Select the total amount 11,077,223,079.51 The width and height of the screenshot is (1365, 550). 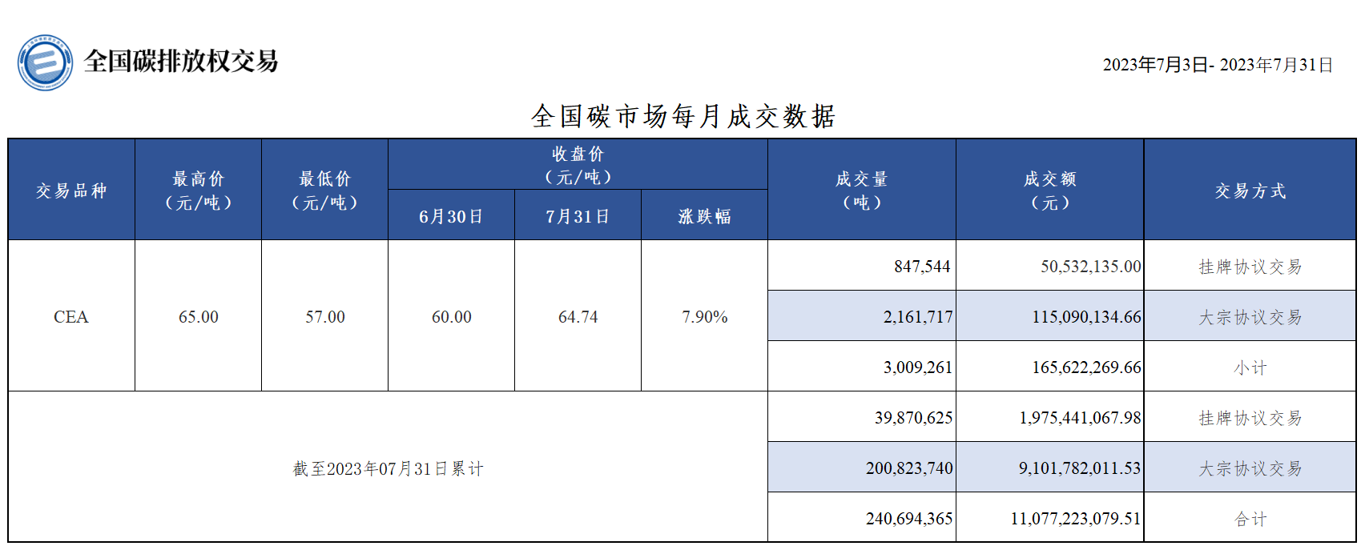[x=1076, y=519]
